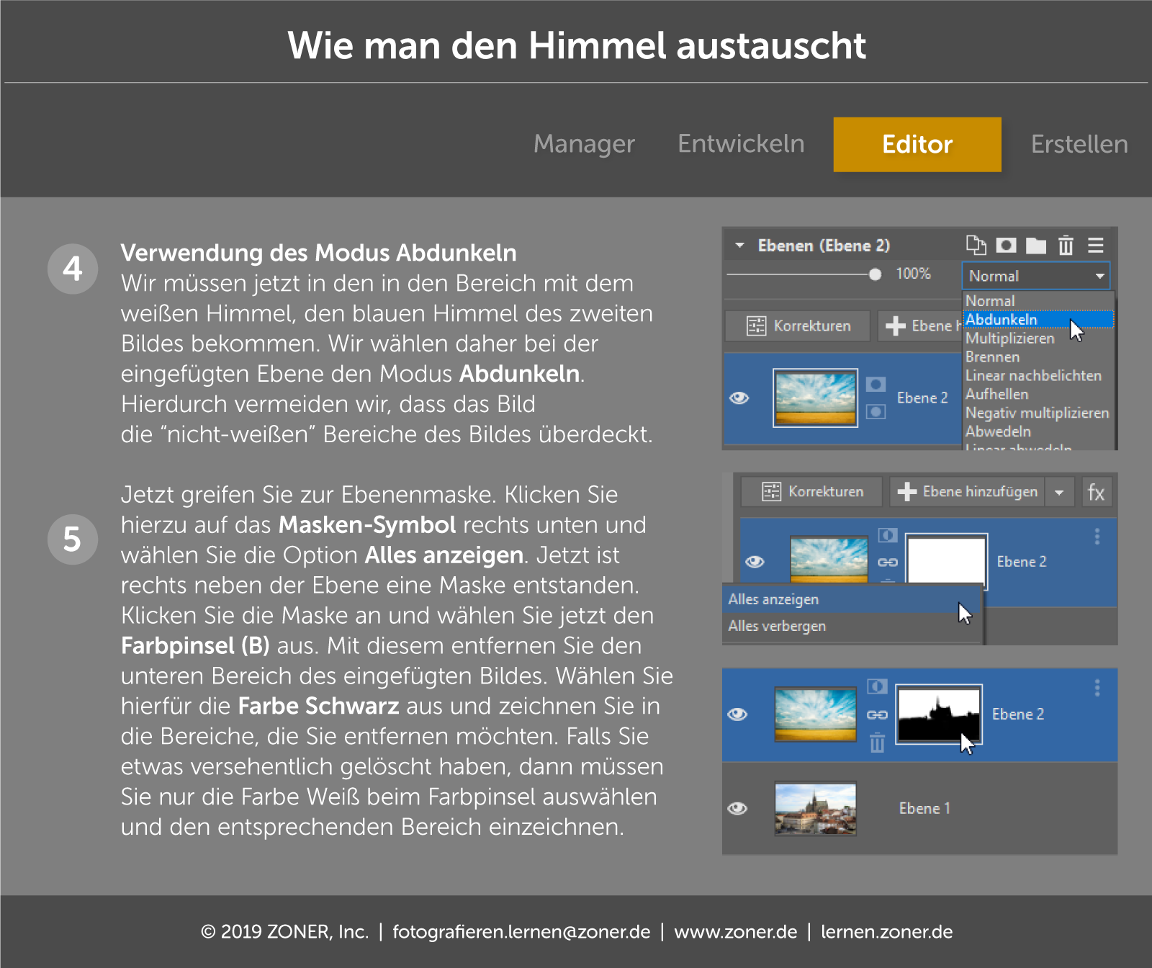Open effects with the fx icon

coord(1097,492)
